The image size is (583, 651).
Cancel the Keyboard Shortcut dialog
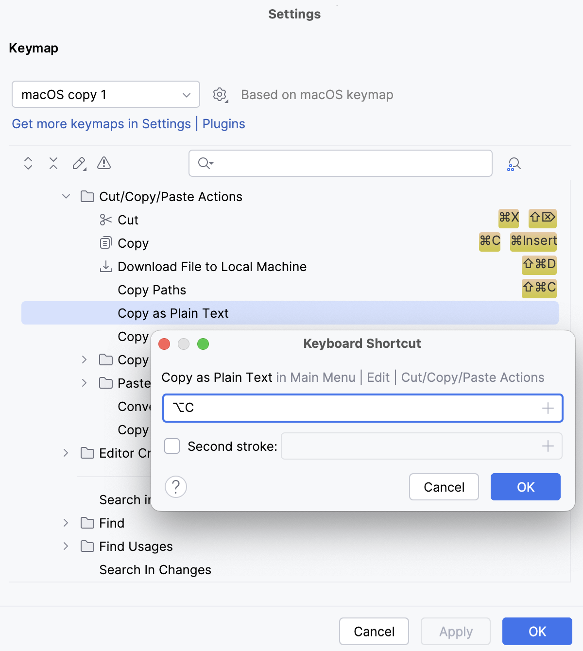tap(444, 487)
